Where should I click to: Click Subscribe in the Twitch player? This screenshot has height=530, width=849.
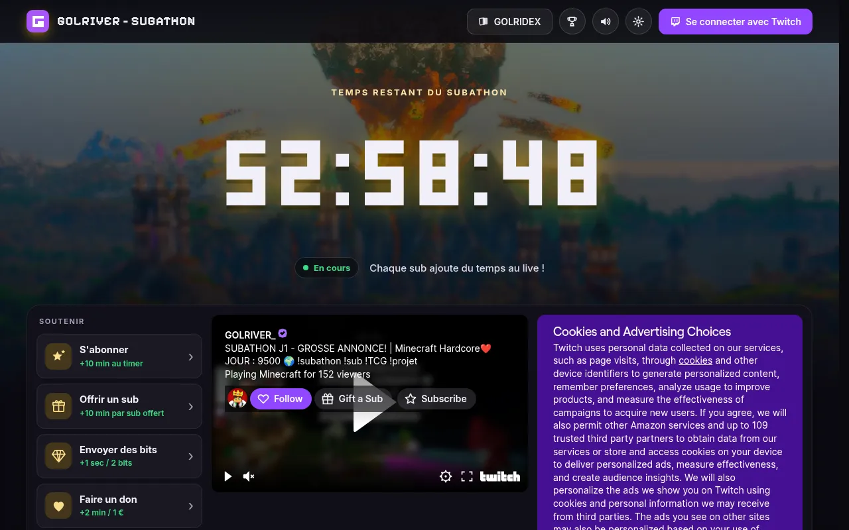click(436, 399)
